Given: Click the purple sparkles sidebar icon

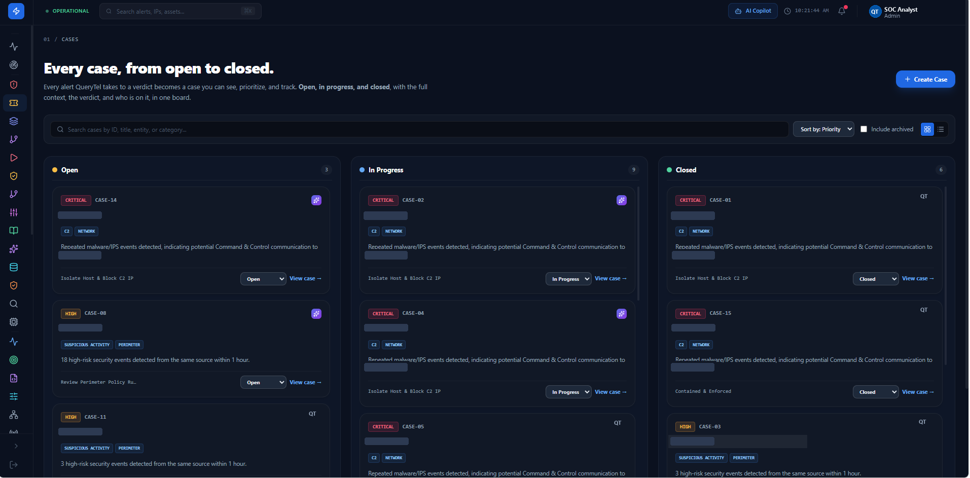Looking at the screenshot, I should click(14, 249).
